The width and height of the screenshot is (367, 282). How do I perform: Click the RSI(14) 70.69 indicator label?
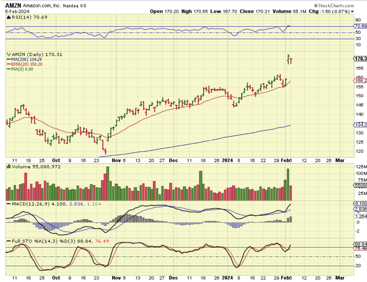30,17
